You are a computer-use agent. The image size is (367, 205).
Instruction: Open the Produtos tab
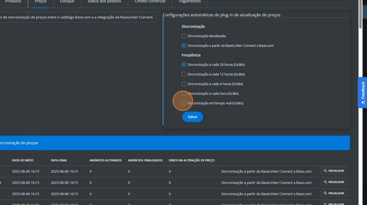tap(13, 2)
